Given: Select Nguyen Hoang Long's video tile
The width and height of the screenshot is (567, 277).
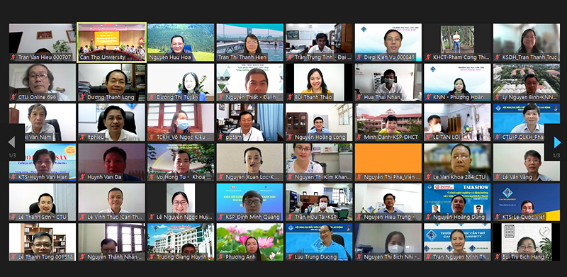Looking at the screenshot, I should [319, 123].
